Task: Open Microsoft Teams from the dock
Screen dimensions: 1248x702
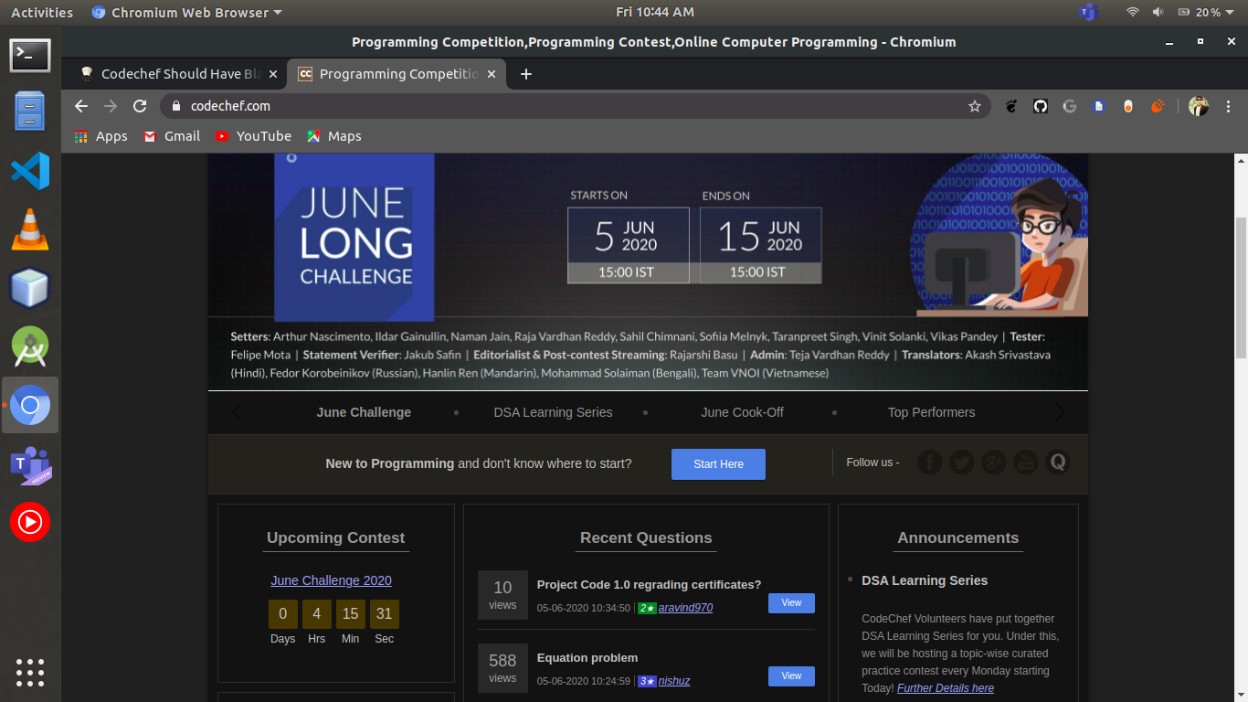Action: pyautogui.click(x=30, y=465)
